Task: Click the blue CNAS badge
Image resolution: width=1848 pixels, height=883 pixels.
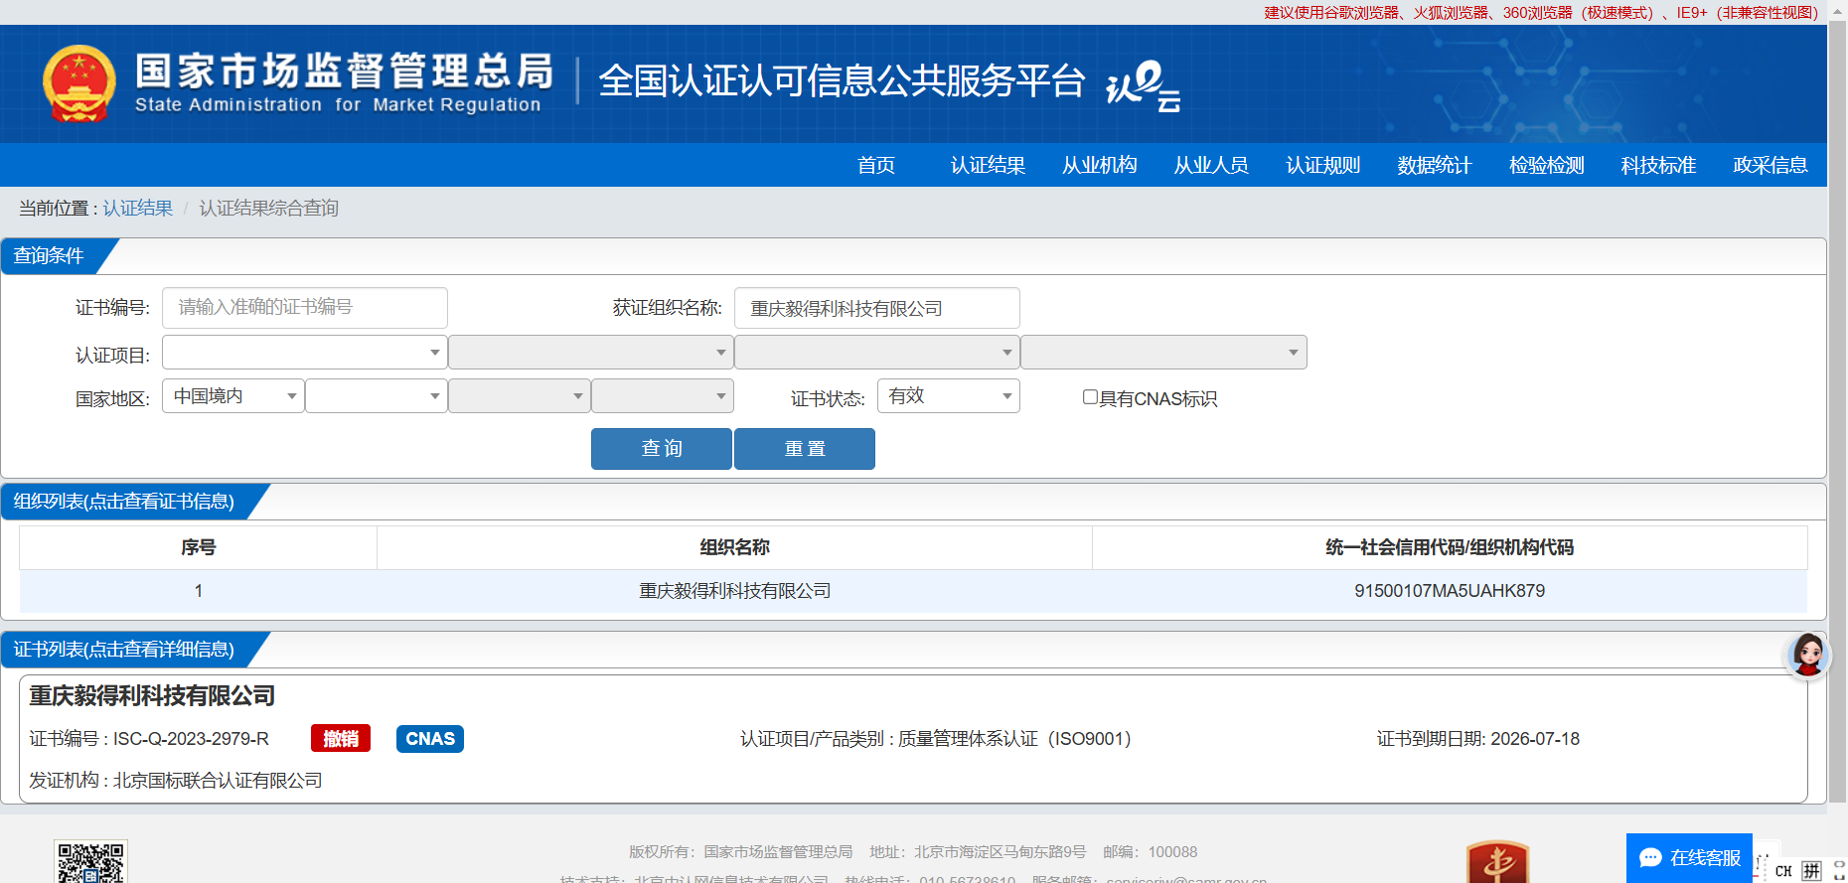Action: point(429,739)
